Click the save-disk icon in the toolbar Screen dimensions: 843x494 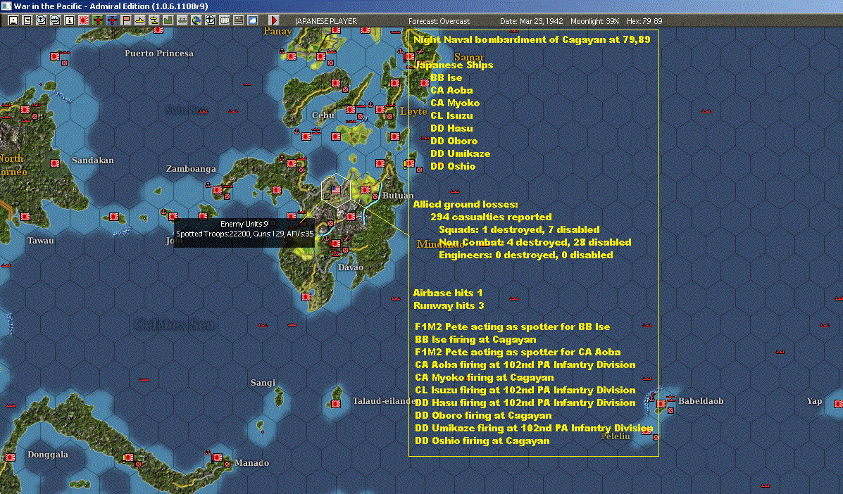(13, 20)
